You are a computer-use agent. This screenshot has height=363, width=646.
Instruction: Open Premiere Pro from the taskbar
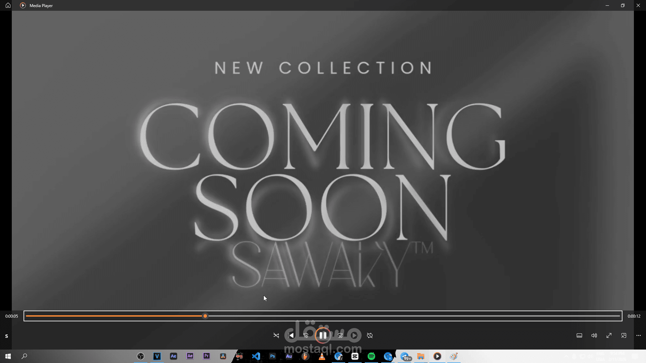point(206,356)
